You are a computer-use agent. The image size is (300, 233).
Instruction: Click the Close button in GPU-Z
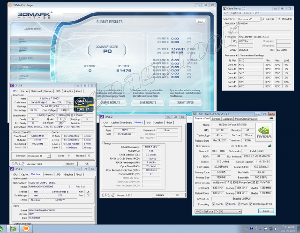point(266,211)
